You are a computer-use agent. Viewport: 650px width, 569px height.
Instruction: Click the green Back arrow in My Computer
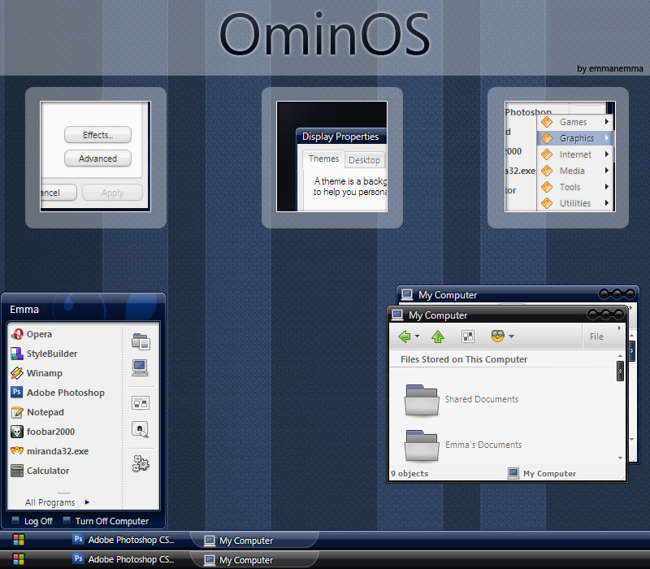pyautogui.click(x=405, y=336)
